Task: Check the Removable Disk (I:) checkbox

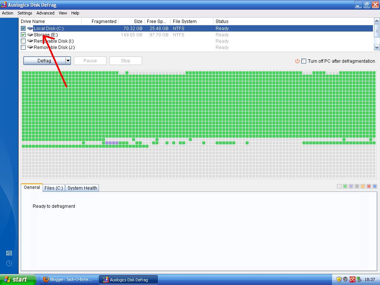Action: coord(23,41)
